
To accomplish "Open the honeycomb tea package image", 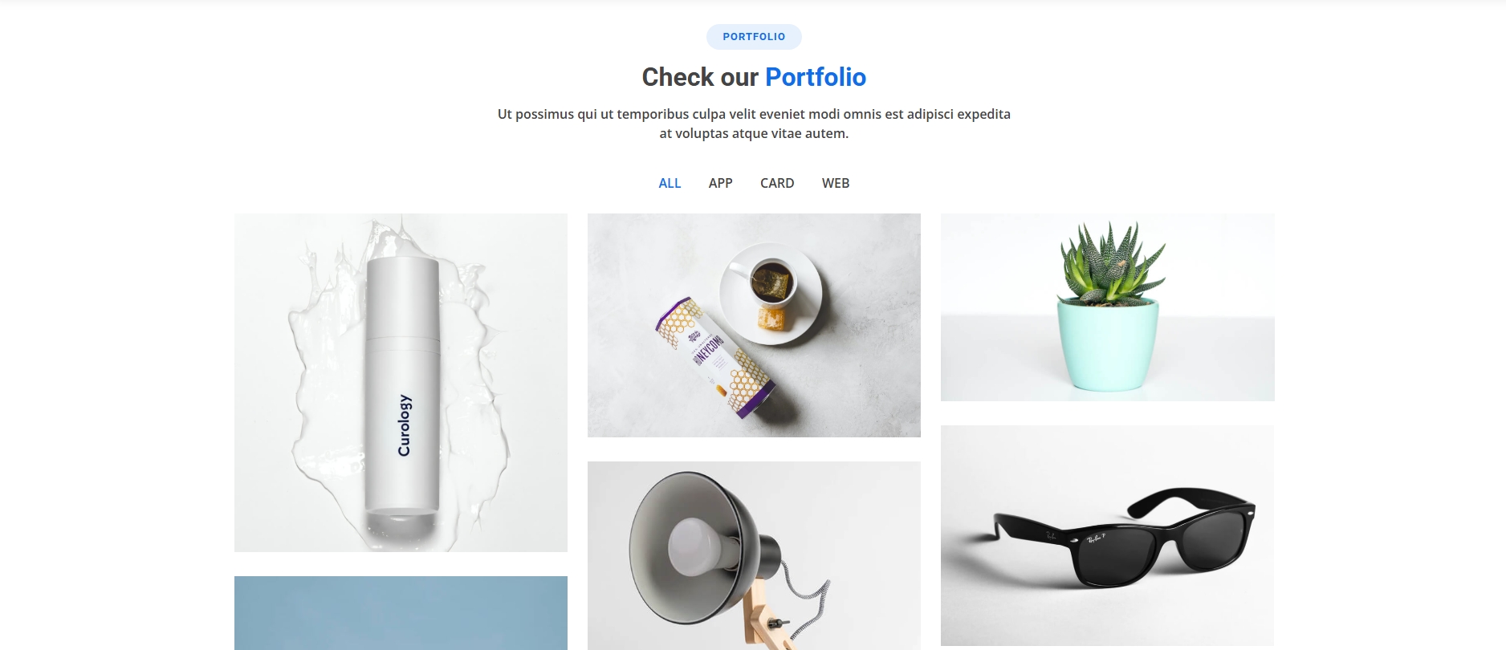I will pos(754,325).
